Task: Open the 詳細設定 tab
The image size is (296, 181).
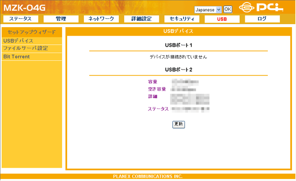Action: [x=142, y=19]
